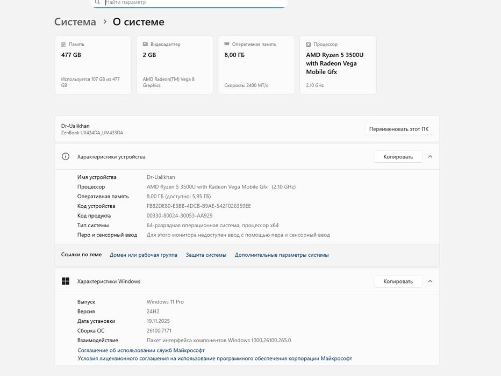Screen dimensions: 501x376
Task: Click the Процессор card chip icon
Action: (x=309, y=45)
